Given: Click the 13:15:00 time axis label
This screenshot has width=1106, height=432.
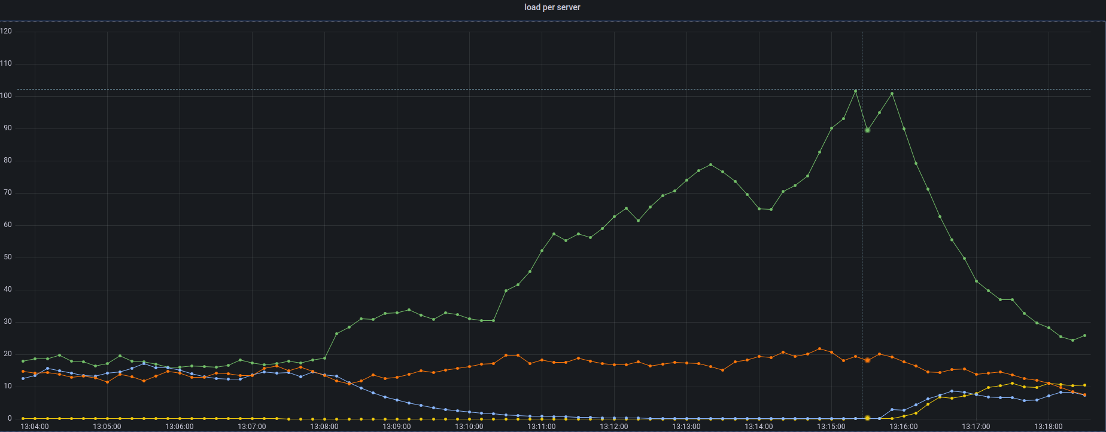Looking at the screenshot, I should pyautogui.click(x=831, y=427).
